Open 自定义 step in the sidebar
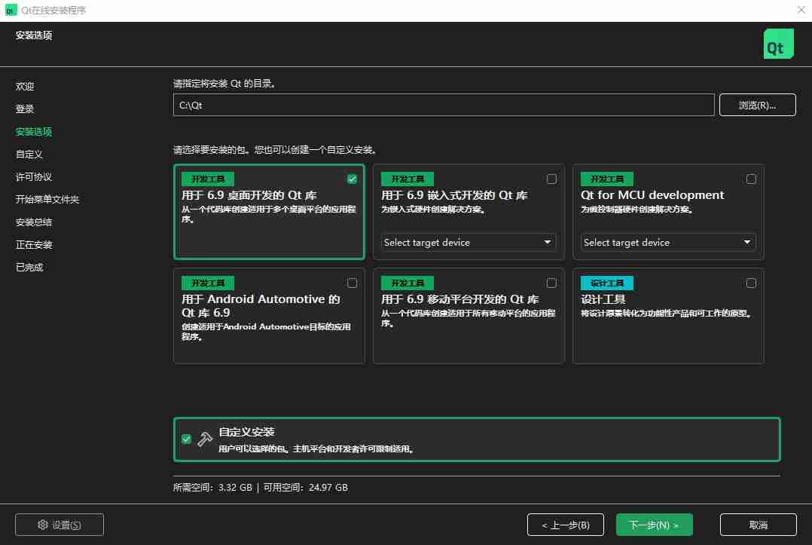This screenshot has height=545, width=812. (29, 155)
